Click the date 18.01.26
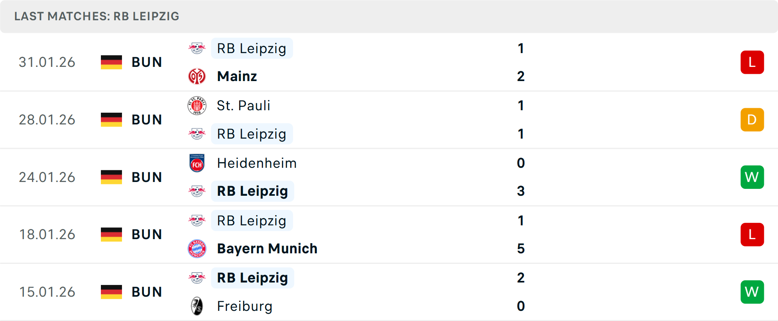The width and height of the screenshot is (778, 321). tap(47, 234)
